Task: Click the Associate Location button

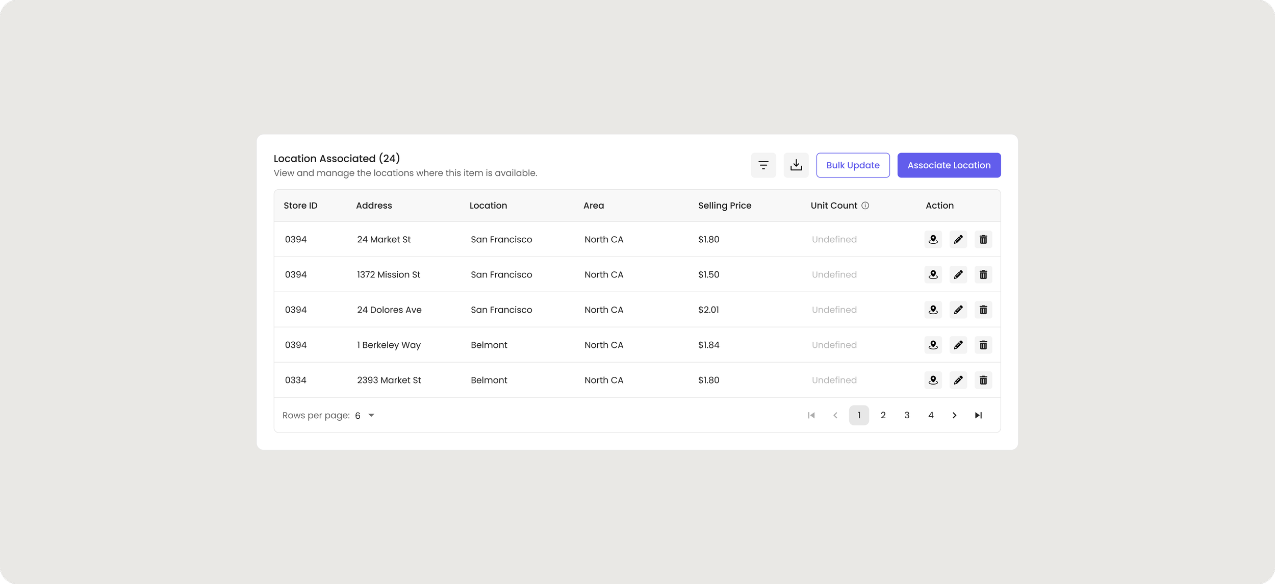Action: coord(949,165)
